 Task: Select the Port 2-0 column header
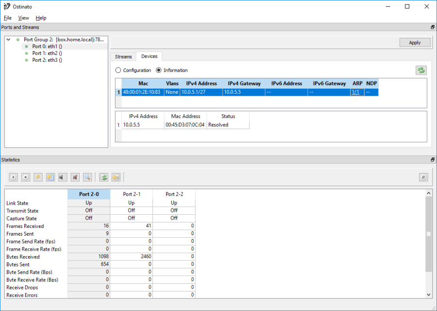click(89, 194)
